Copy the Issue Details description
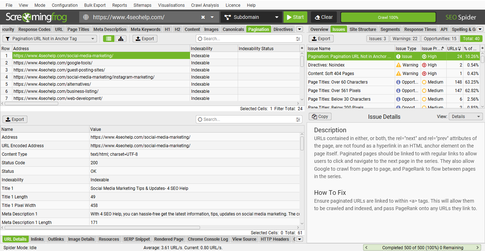This screenshot has width=485, height=251. click(320, 116)
